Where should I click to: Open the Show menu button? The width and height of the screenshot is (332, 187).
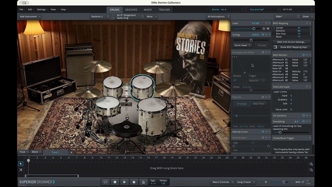click(307, 16)
